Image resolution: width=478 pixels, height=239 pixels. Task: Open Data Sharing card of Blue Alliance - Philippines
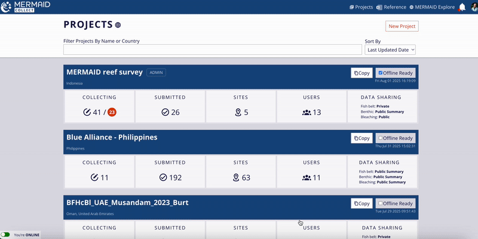(x=382, y=172)
